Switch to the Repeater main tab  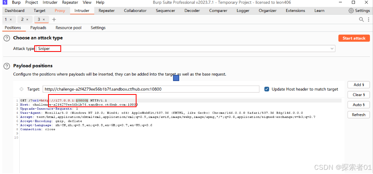point(107,11)
